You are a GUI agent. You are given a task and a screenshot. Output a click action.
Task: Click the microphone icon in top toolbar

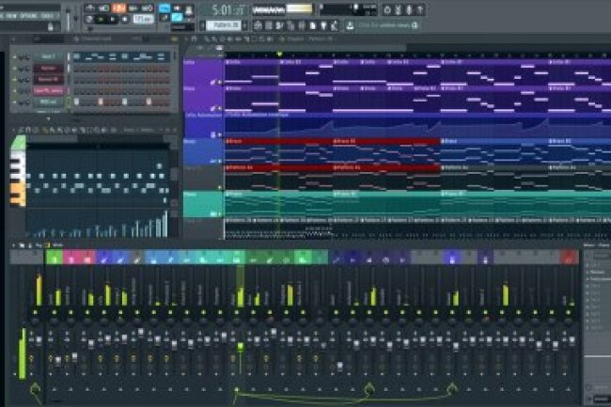pyautogui.click(x=409, y=9)
